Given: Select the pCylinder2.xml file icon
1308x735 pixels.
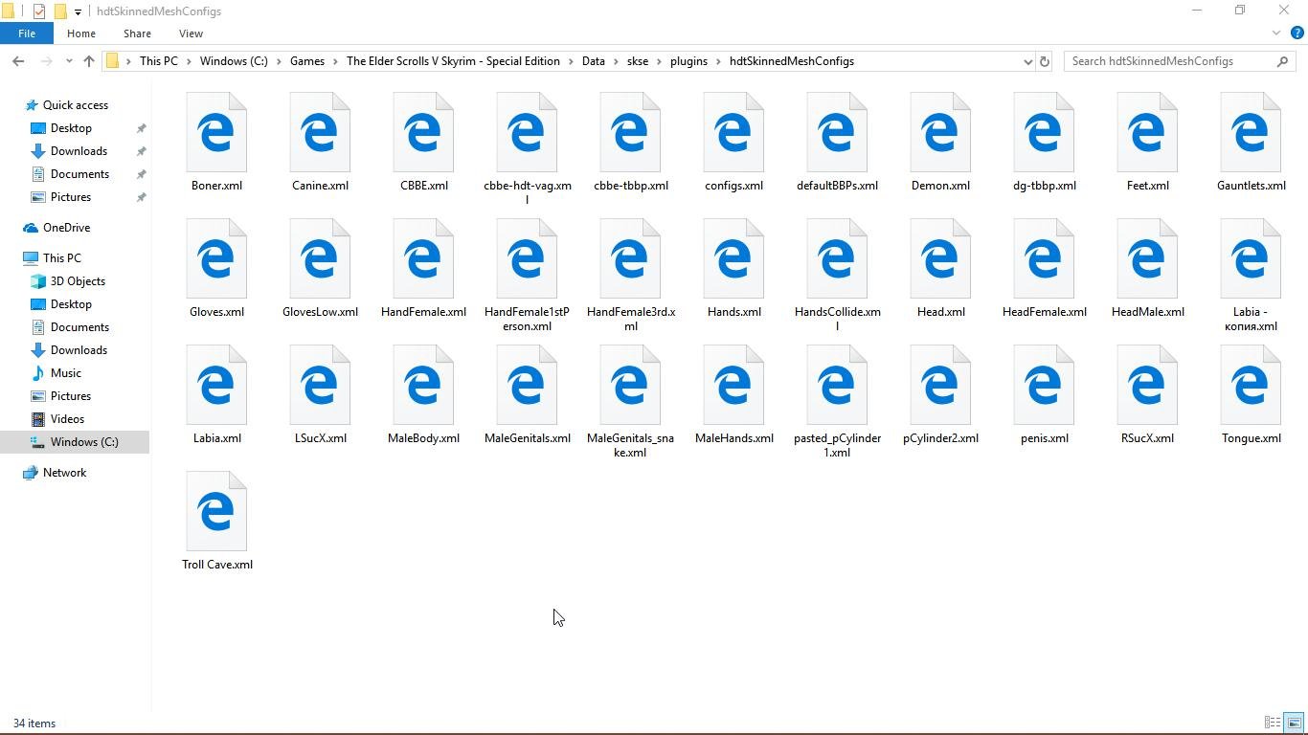Looking at the screenshot, I should pos(940,386).
